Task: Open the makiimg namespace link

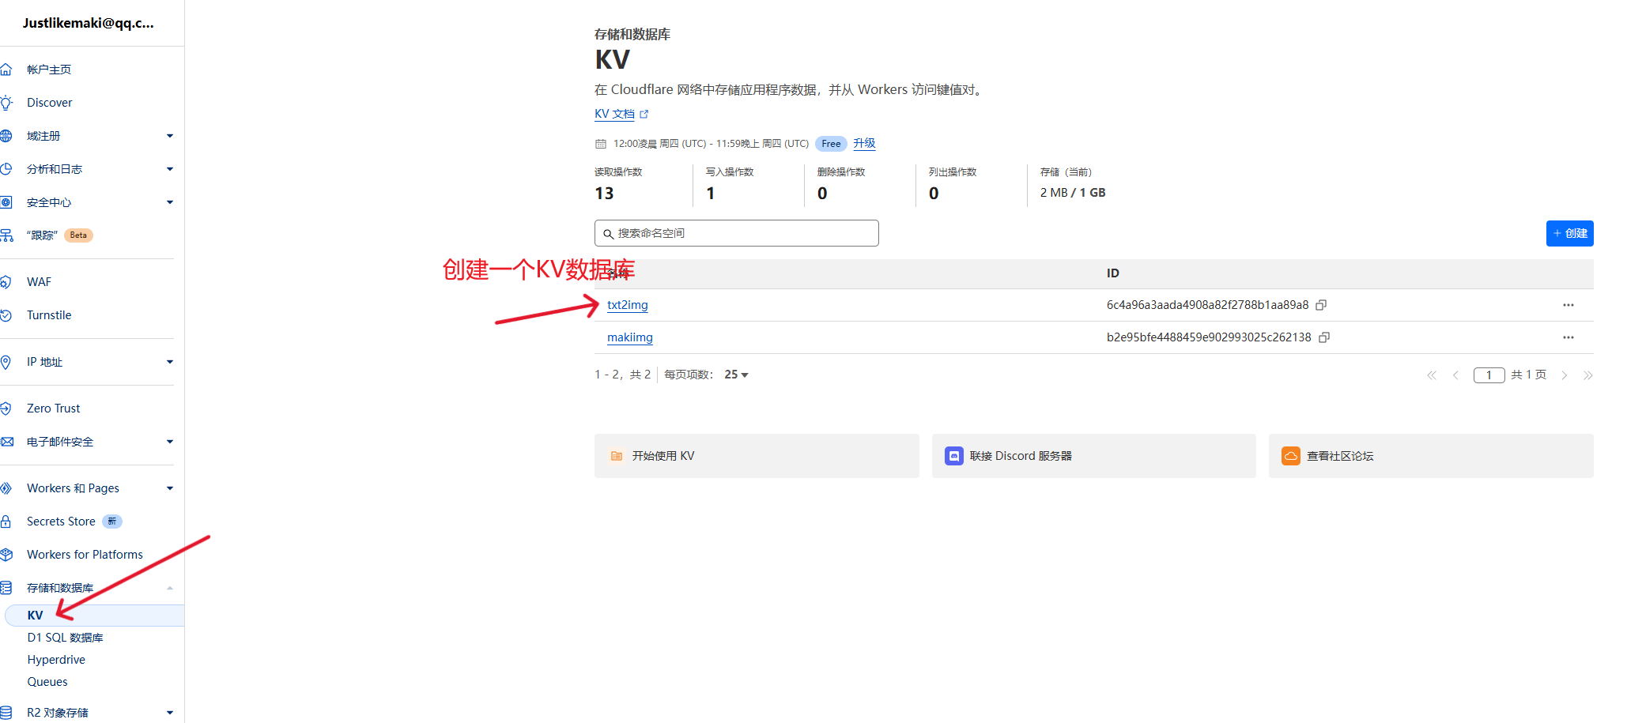Action: coord(630,337)
